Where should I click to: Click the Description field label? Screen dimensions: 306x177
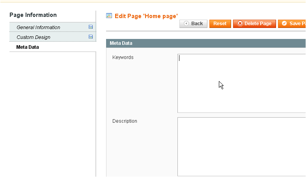point(125,121)
